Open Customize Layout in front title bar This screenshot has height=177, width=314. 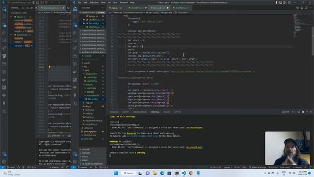(289, 2)
